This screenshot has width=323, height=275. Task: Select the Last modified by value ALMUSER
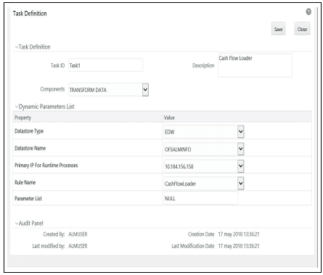78,246
